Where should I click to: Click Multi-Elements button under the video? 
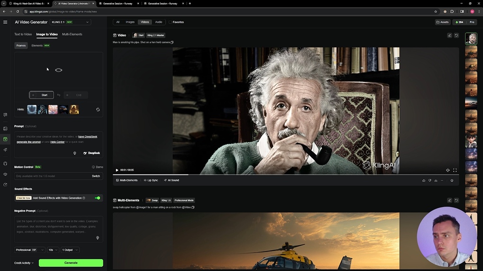point(126,181)
